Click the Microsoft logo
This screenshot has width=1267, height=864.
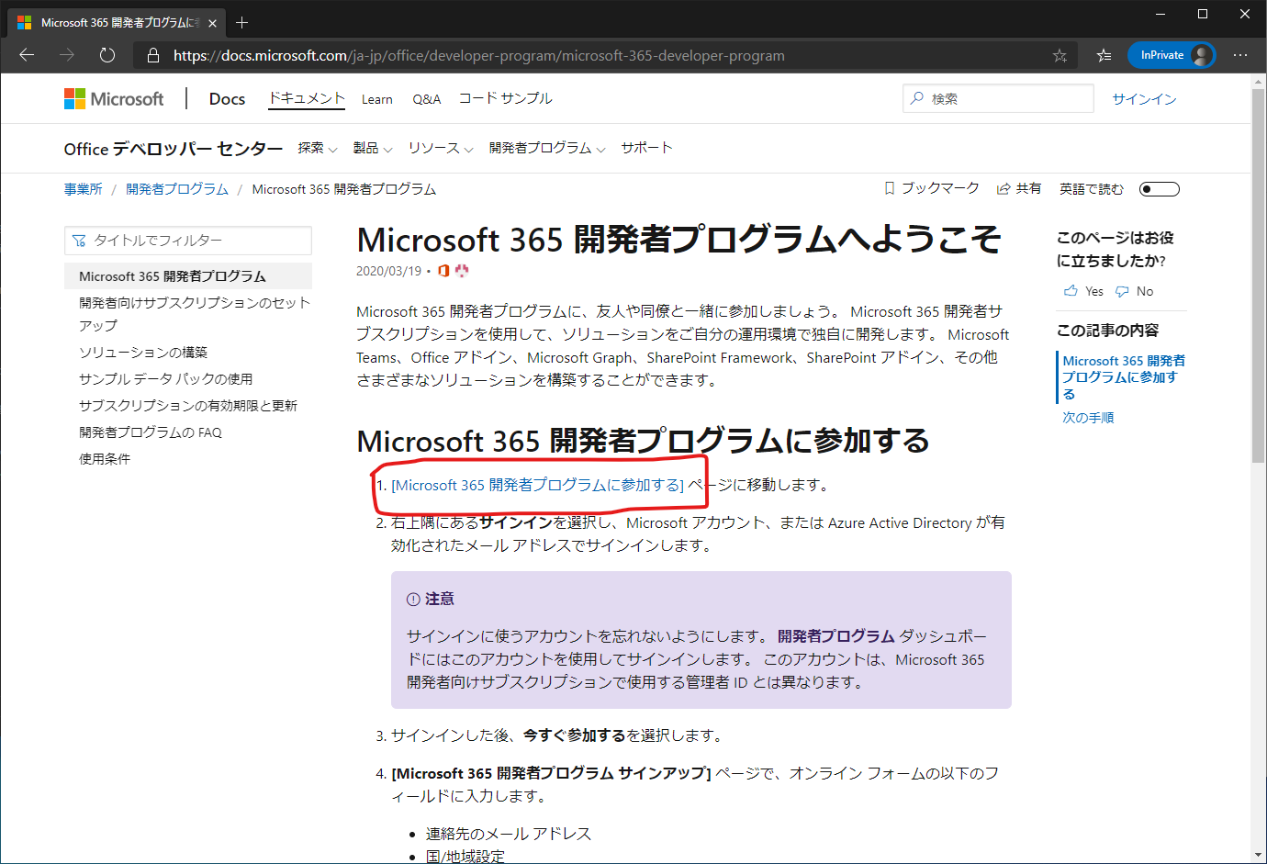coord(114,98)
